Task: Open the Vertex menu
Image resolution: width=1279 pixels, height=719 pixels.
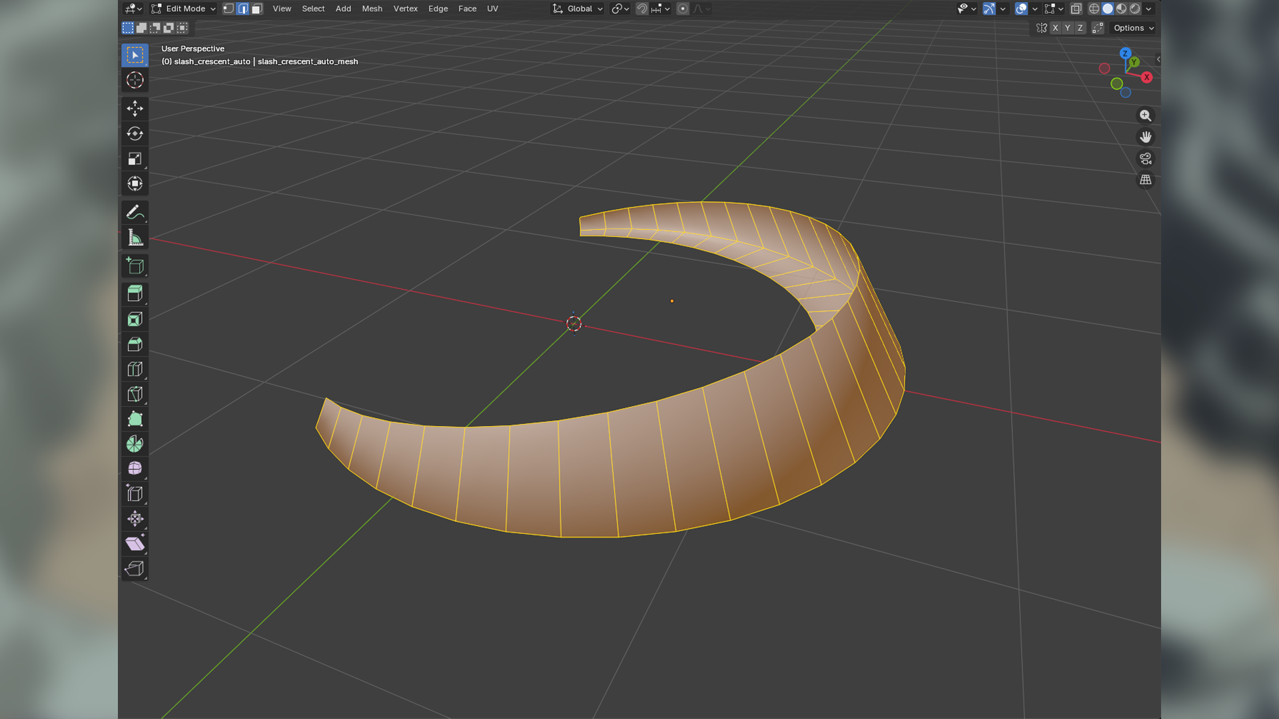Action: click(405, 9)
